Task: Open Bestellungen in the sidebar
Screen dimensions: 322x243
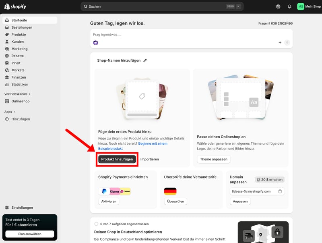Action: pyautogui.click(x=22, y=27)
